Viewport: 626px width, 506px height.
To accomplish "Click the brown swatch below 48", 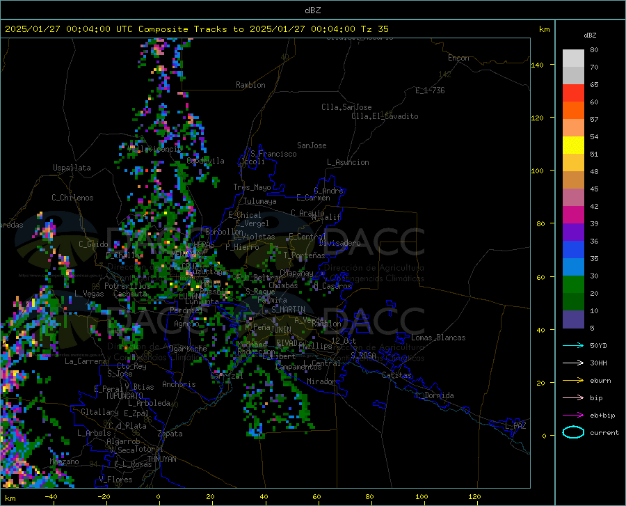I will click(573, 180).
